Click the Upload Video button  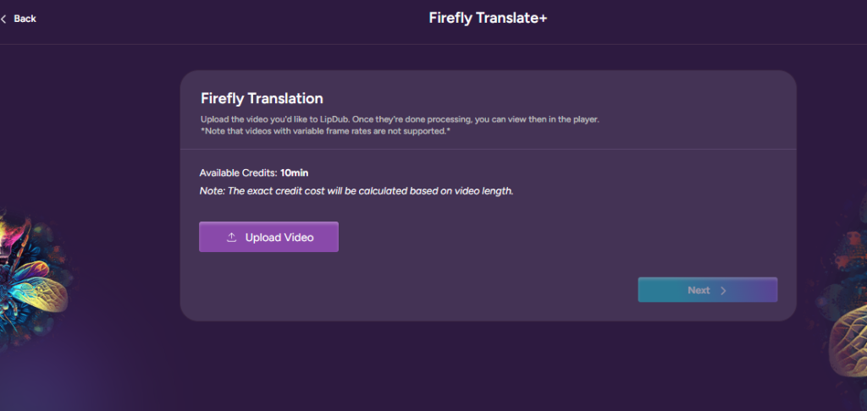point(268,237)
